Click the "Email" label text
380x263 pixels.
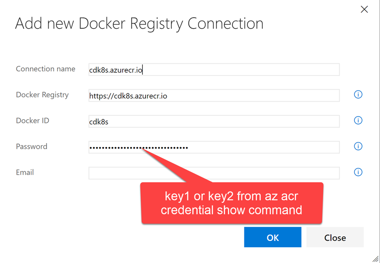click(25, 173)
